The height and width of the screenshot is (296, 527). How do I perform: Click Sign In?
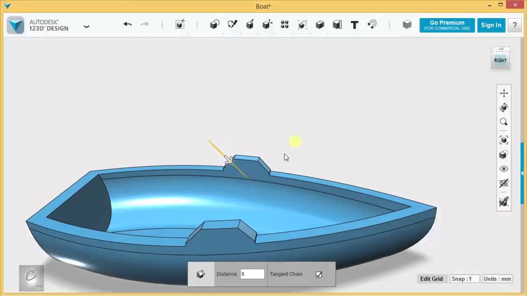tap(491, 25)
